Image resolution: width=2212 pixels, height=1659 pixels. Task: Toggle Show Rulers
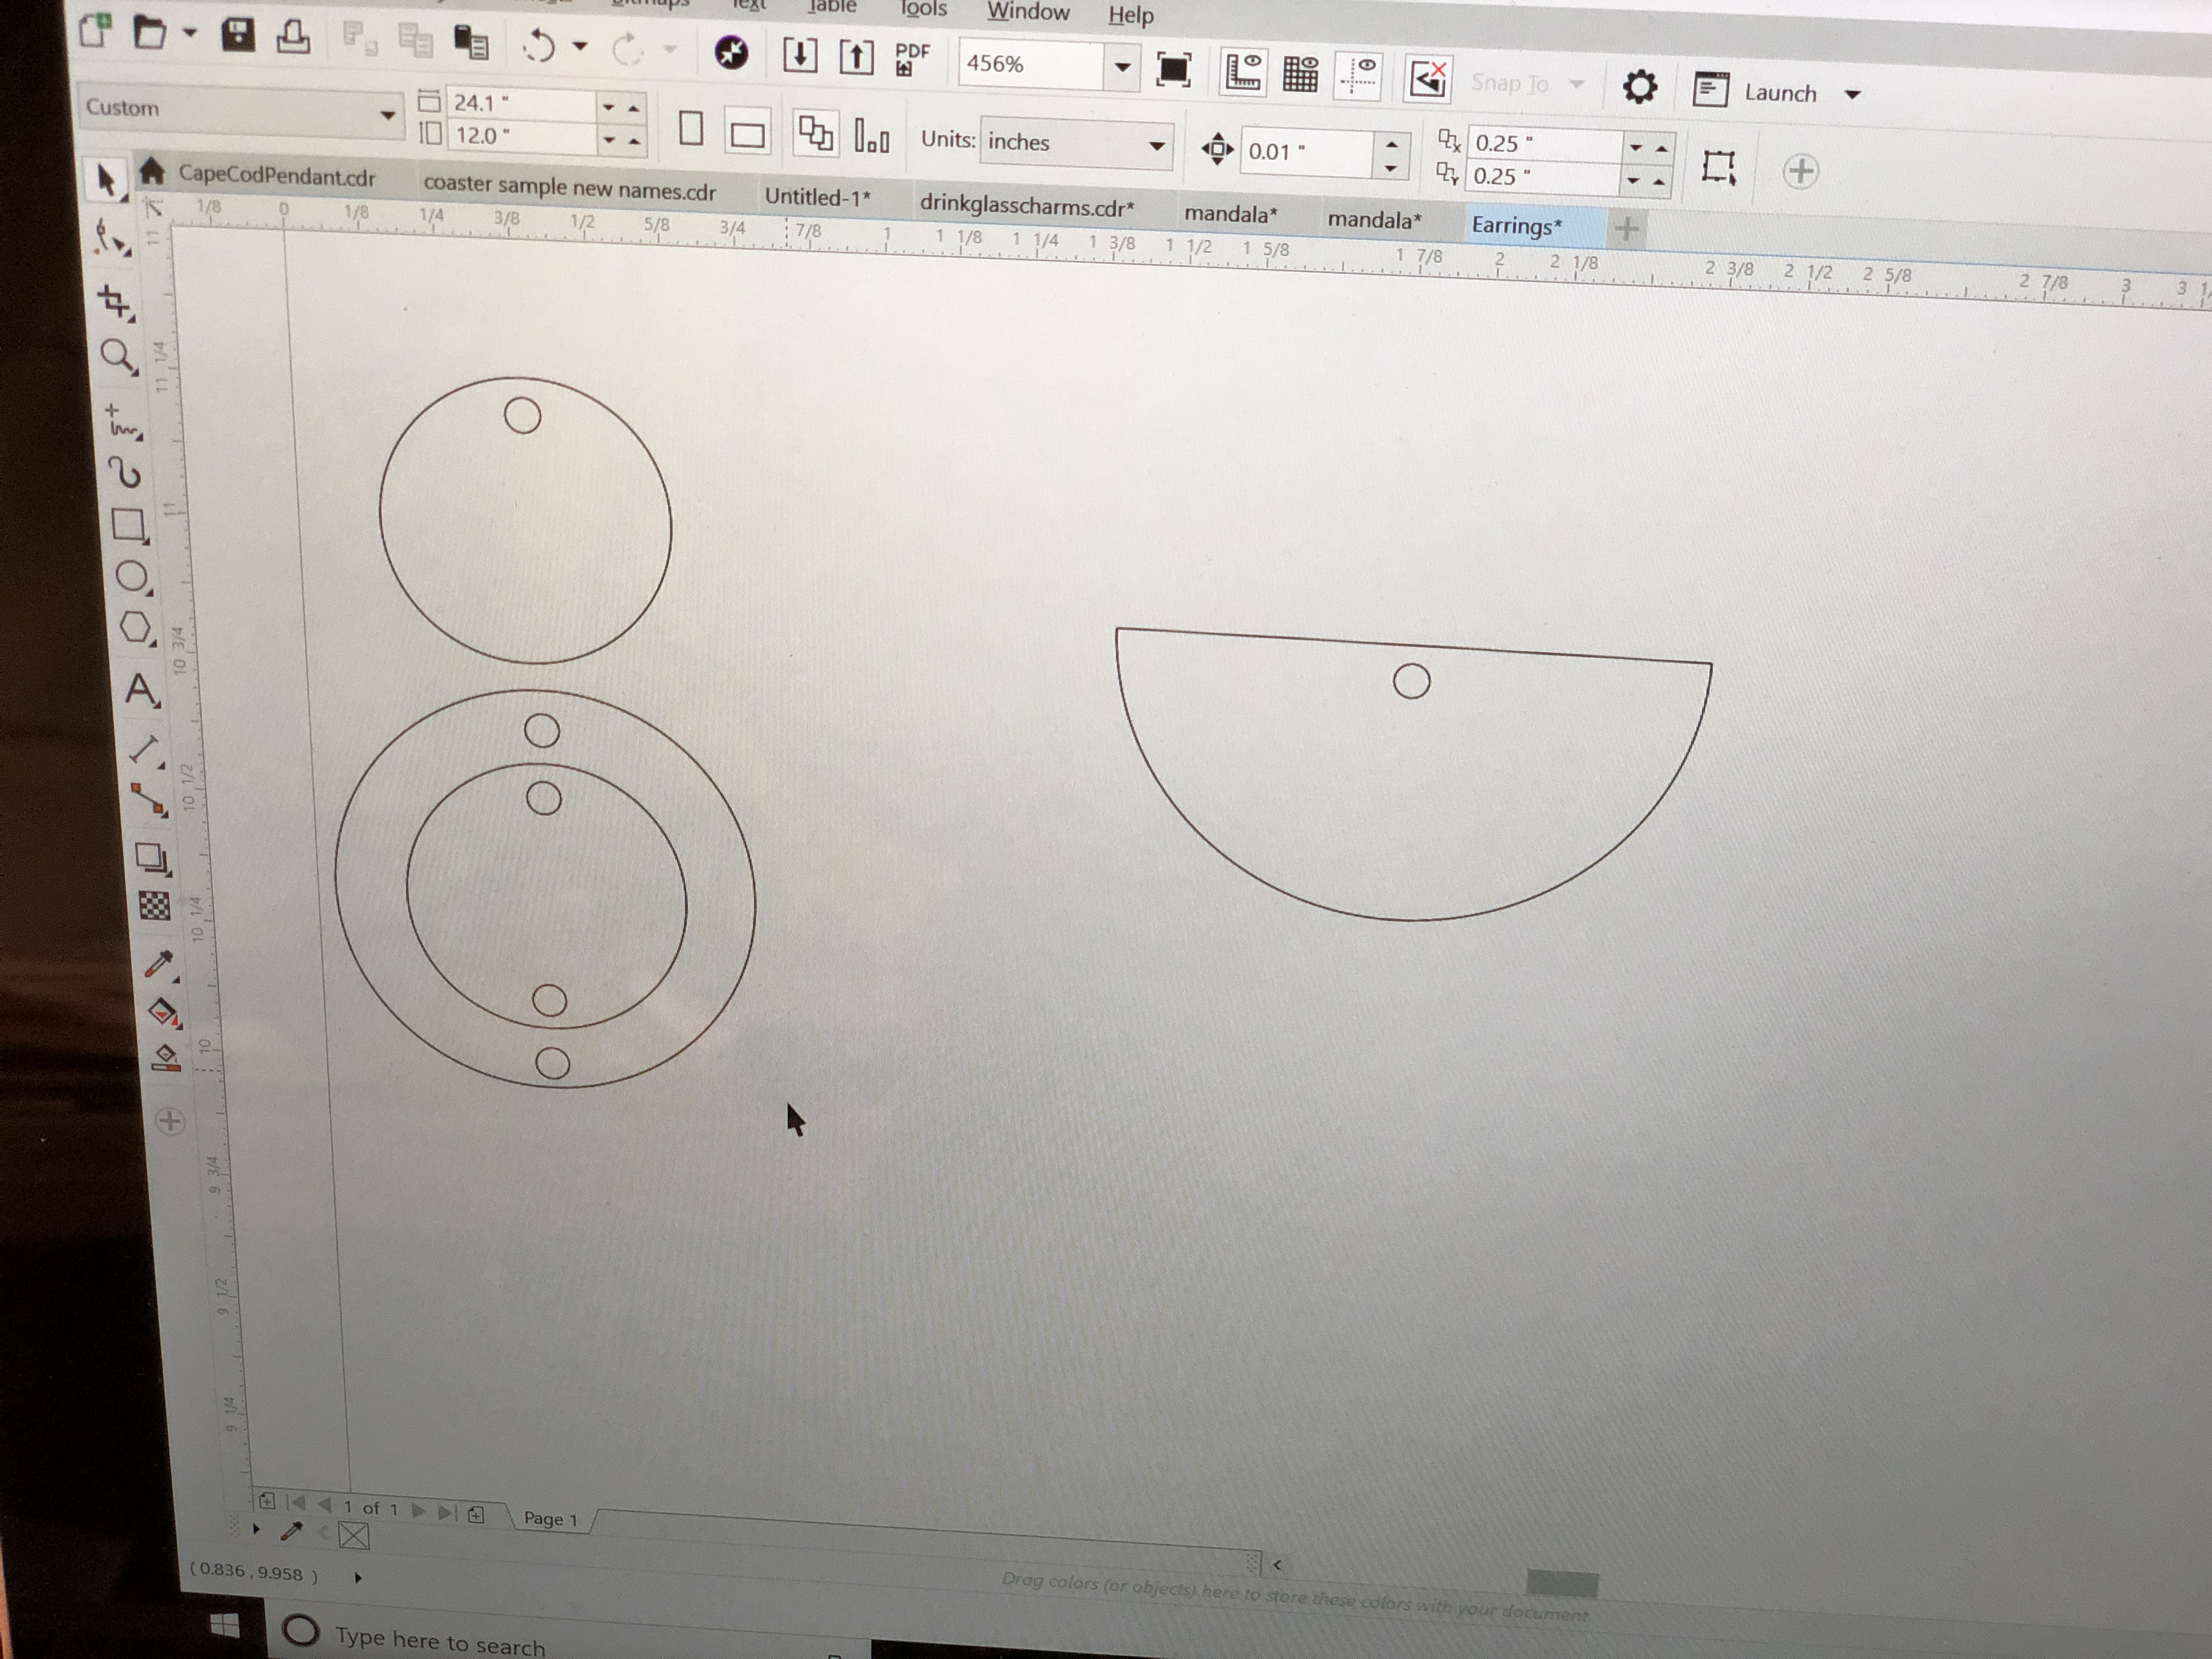click(1243, 72)
